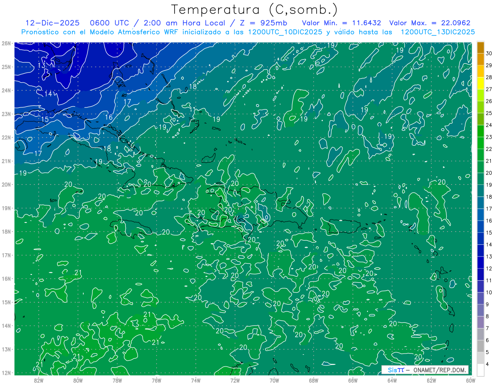Click the blue color bar segment between 15 and 16
This screenshot has width=500, height=386.
click(x=480, y=227)
